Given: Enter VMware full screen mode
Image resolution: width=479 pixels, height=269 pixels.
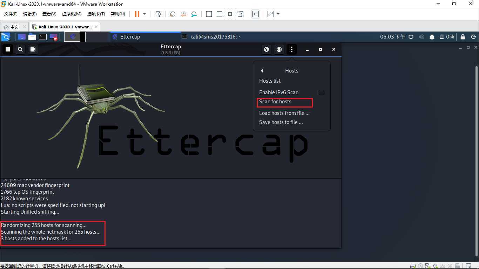Looking at the screenshot, I should (230, 14).
